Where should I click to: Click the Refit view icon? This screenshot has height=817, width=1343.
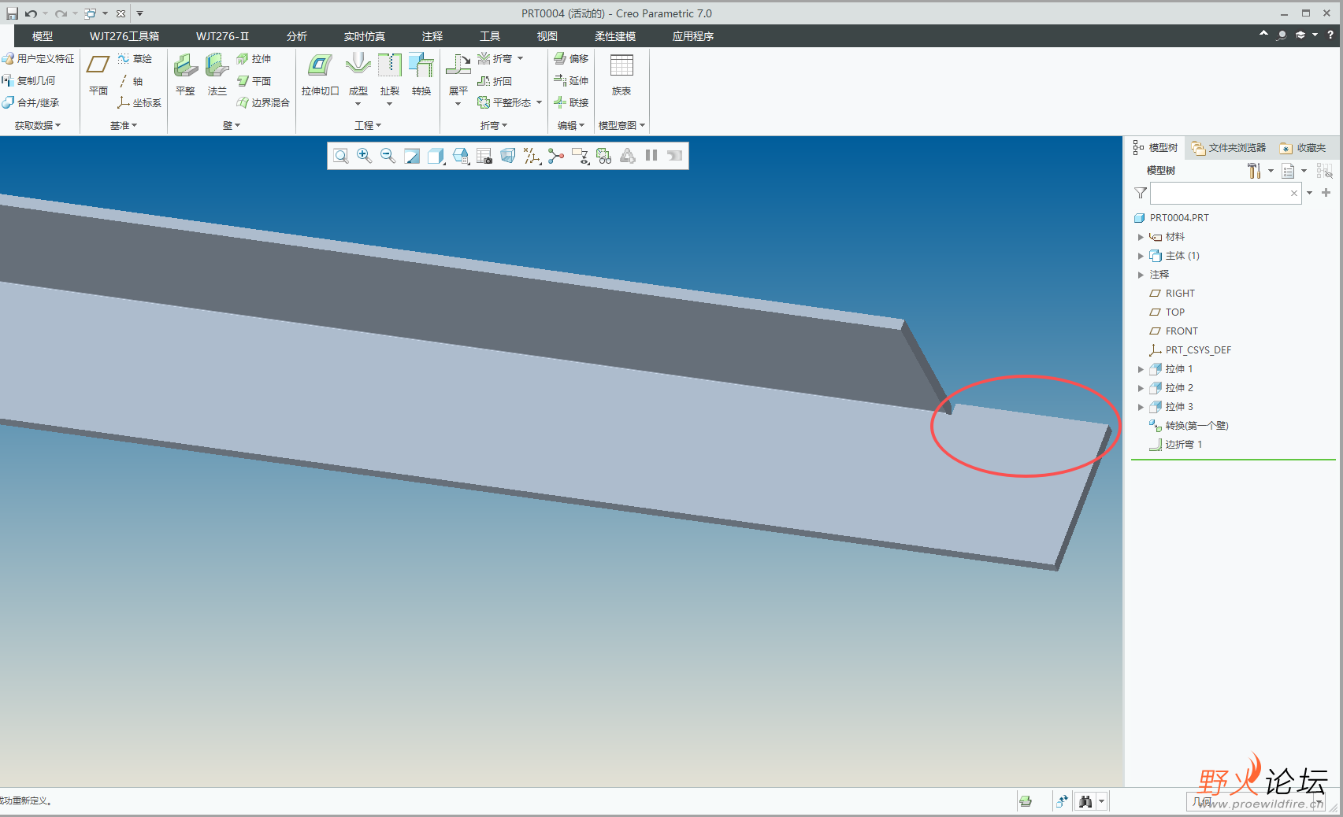(x=340, y=156)
